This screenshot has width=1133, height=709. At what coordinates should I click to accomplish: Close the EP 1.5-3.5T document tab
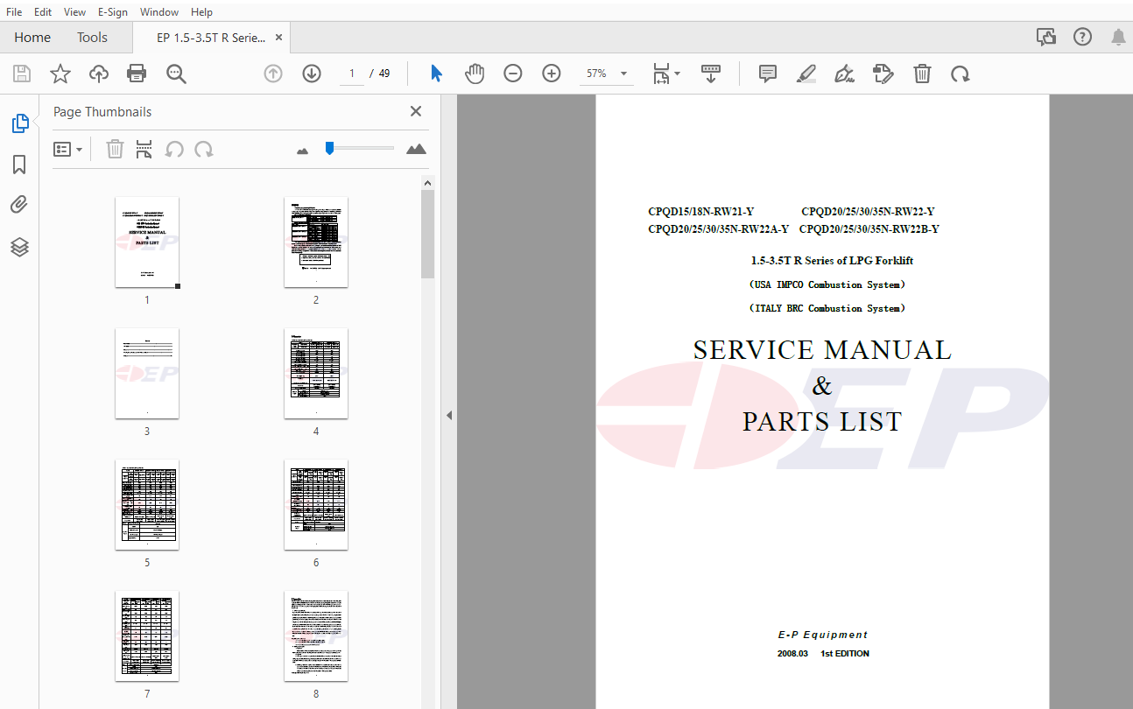[x=278, y=38]
